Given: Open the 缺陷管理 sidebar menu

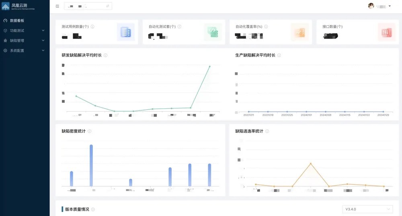Looking at the screenshot, I should click(25, 41).
